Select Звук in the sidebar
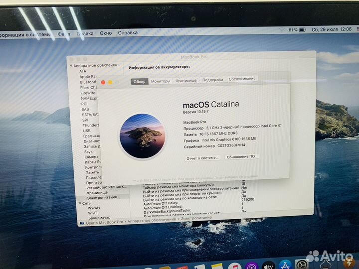 88,151
